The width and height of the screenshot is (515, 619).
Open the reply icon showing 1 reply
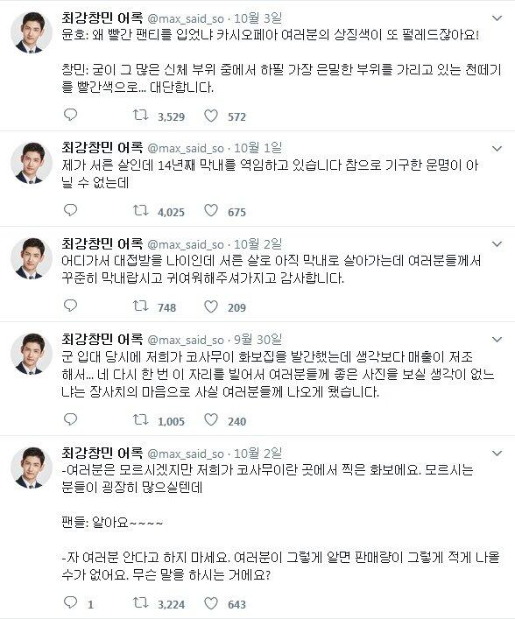click(x=70, y=603)
